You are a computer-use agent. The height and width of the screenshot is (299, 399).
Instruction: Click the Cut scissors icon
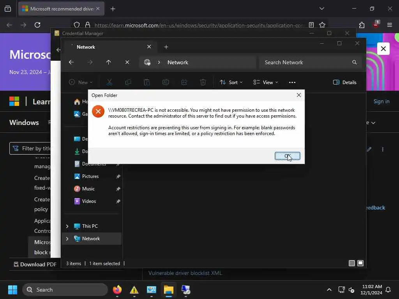(x=109, y=83)
